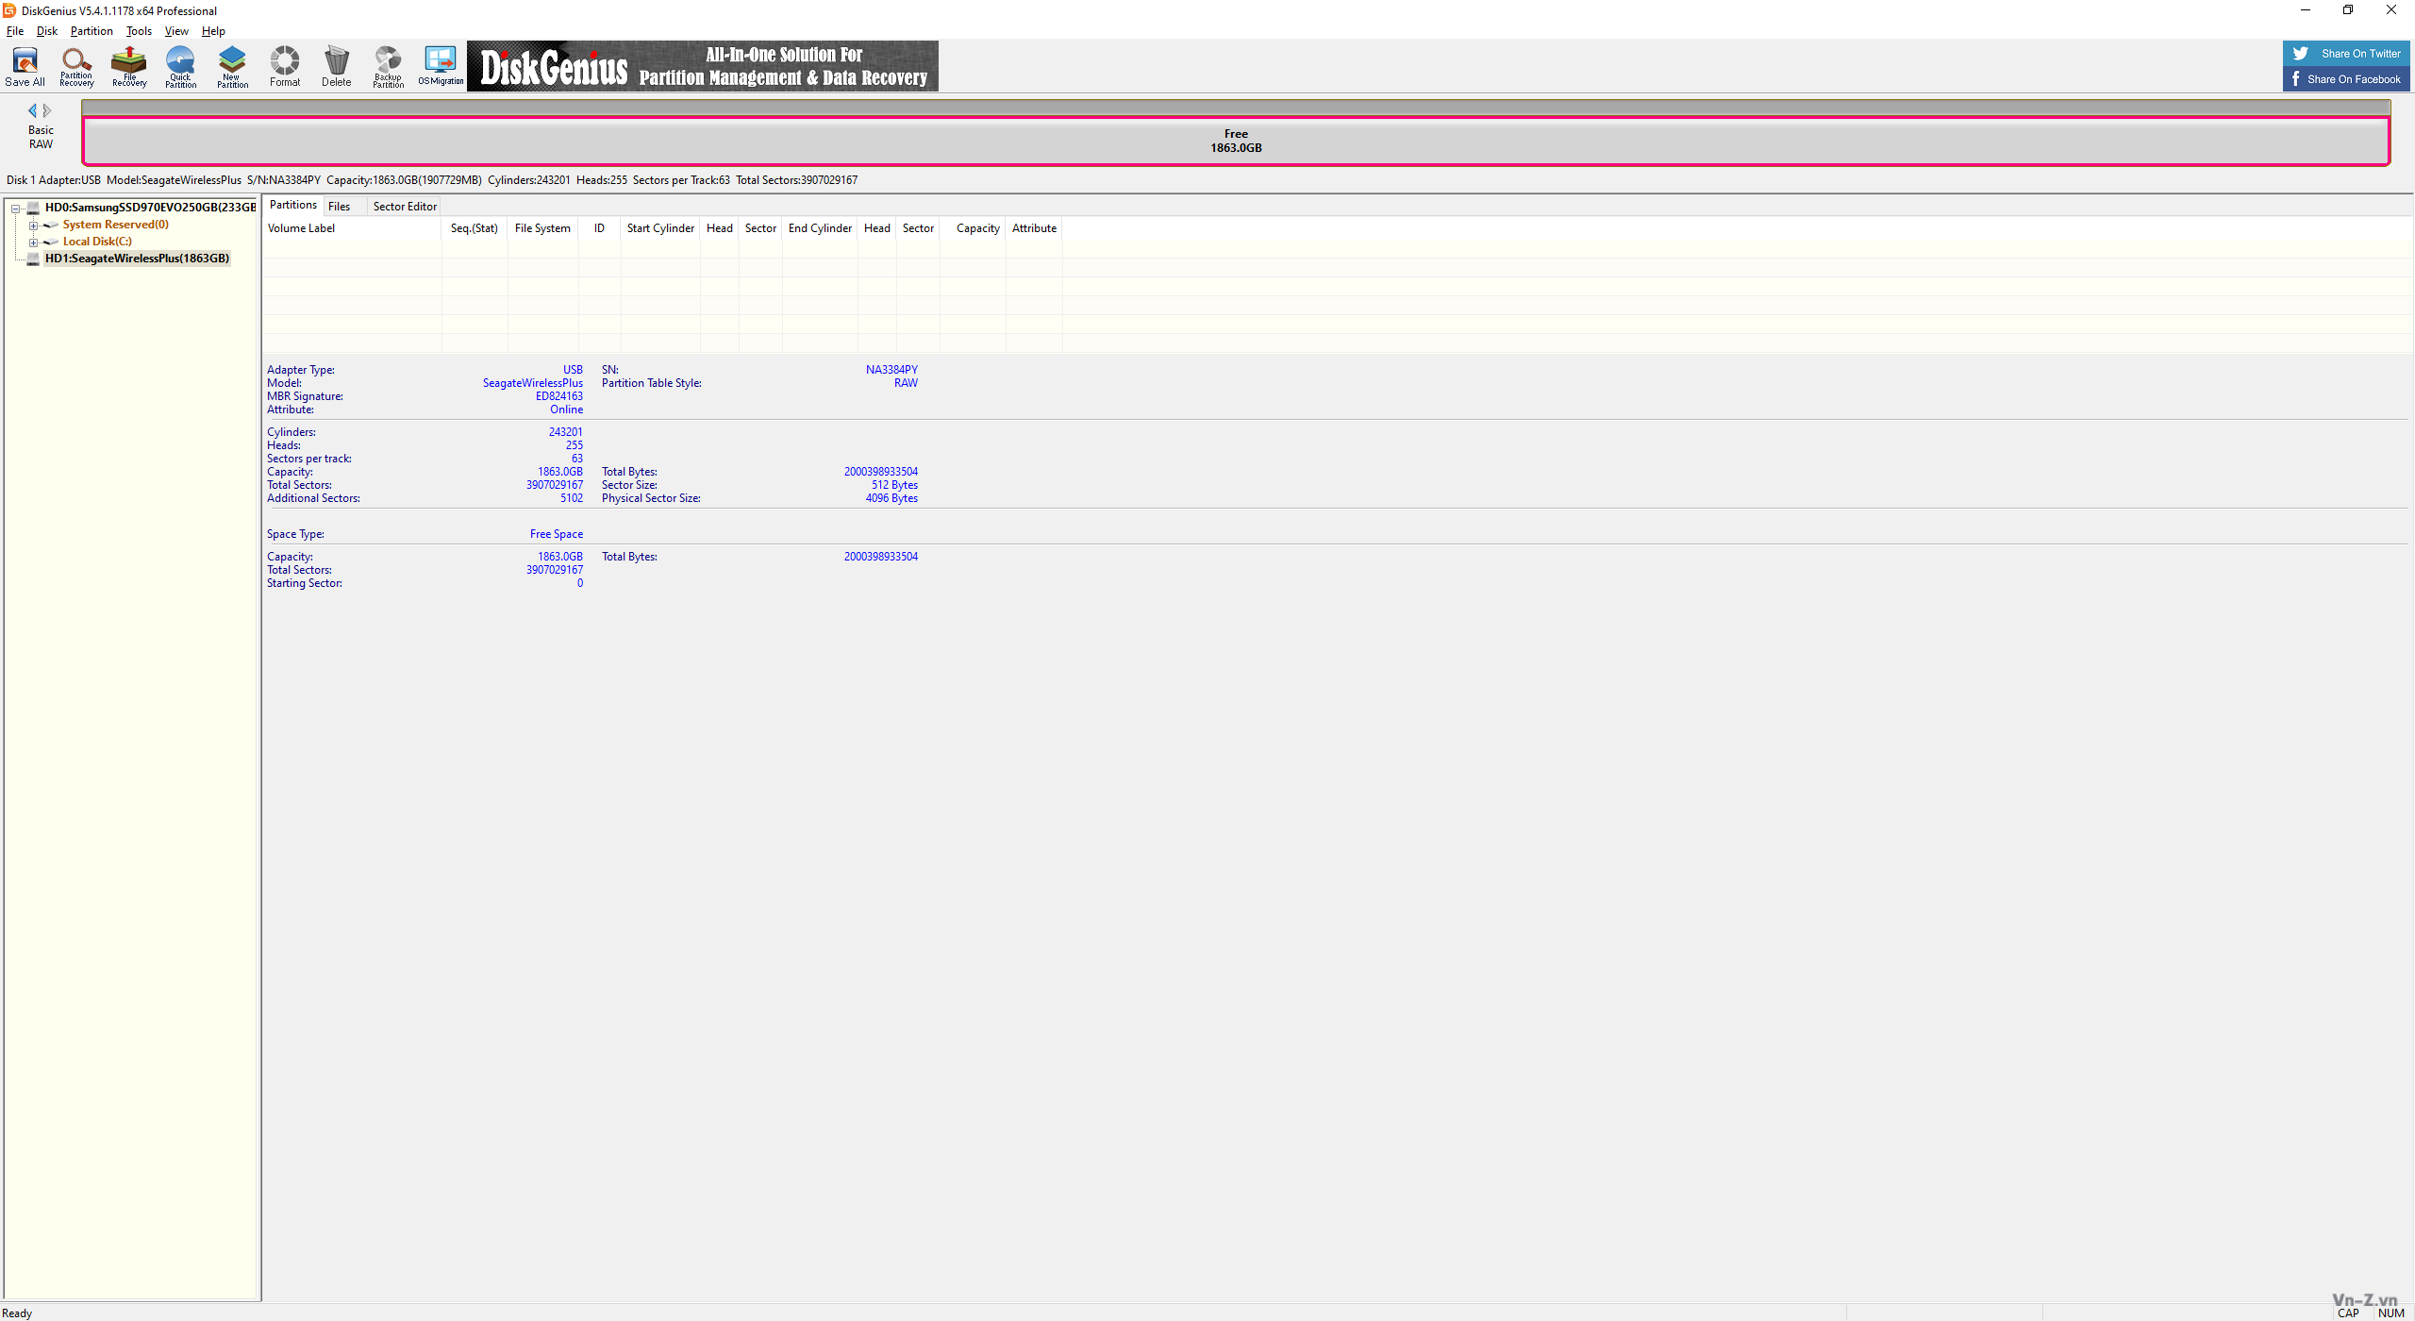Click the Space Type Free Space value

click(x=557, y=534)
